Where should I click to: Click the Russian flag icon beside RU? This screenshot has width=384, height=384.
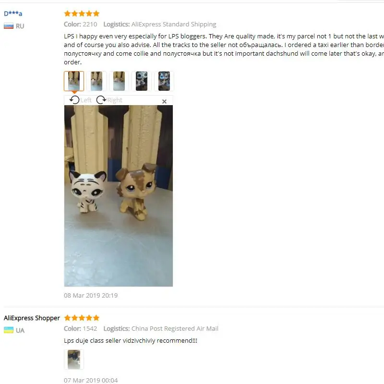coord(9,26)
